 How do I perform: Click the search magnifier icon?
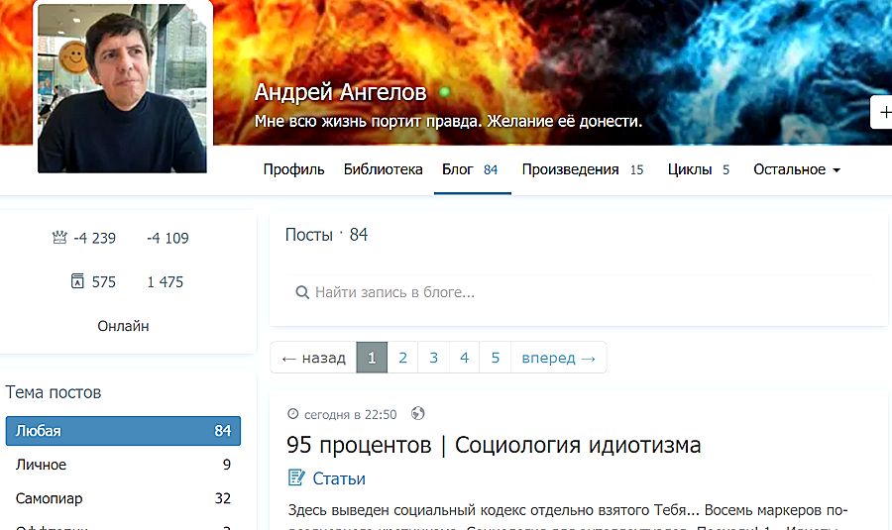point(302,292)
